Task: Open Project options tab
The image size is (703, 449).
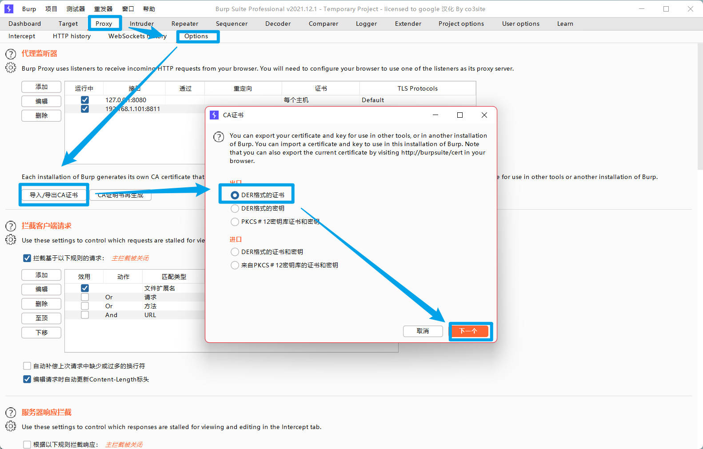Action: (x=461, y=24)
